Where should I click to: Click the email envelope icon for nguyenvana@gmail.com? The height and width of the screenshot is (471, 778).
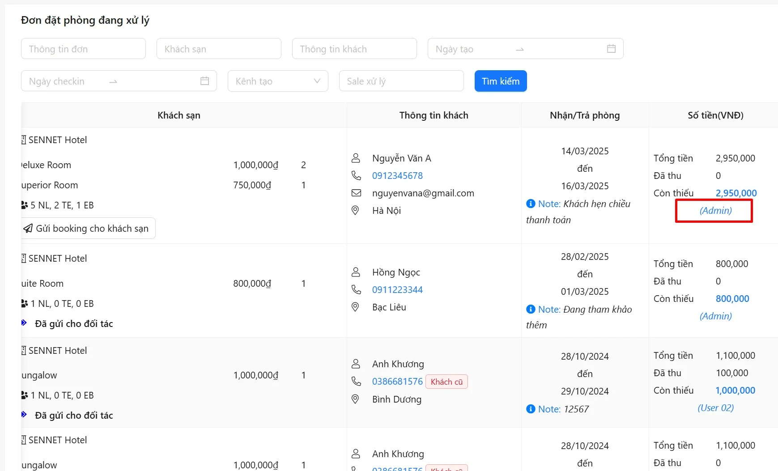(x=356, y=193)
